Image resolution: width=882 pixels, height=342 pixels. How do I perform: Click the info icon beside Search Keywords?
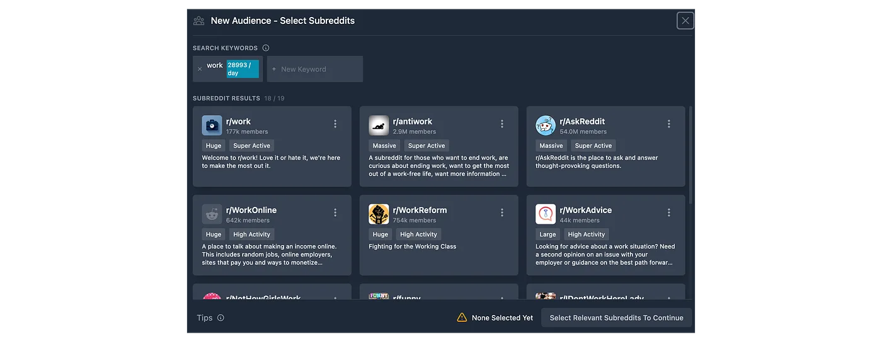pos(266,48)
